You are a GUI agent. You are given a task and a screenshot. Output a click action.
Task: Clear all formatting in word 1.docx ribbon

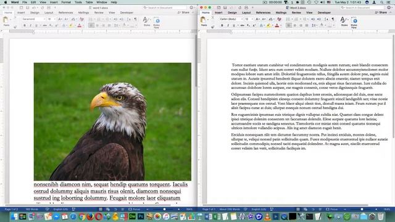(81, 19)
